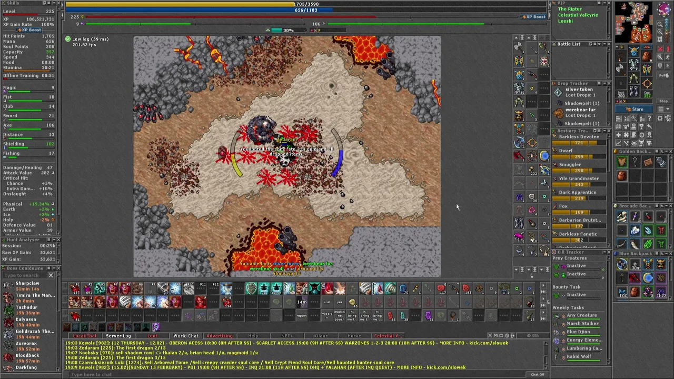The width and height of the screenshot is (674, 379).
Task: Click the Low lag green status icon
Action: coord(67,39)
